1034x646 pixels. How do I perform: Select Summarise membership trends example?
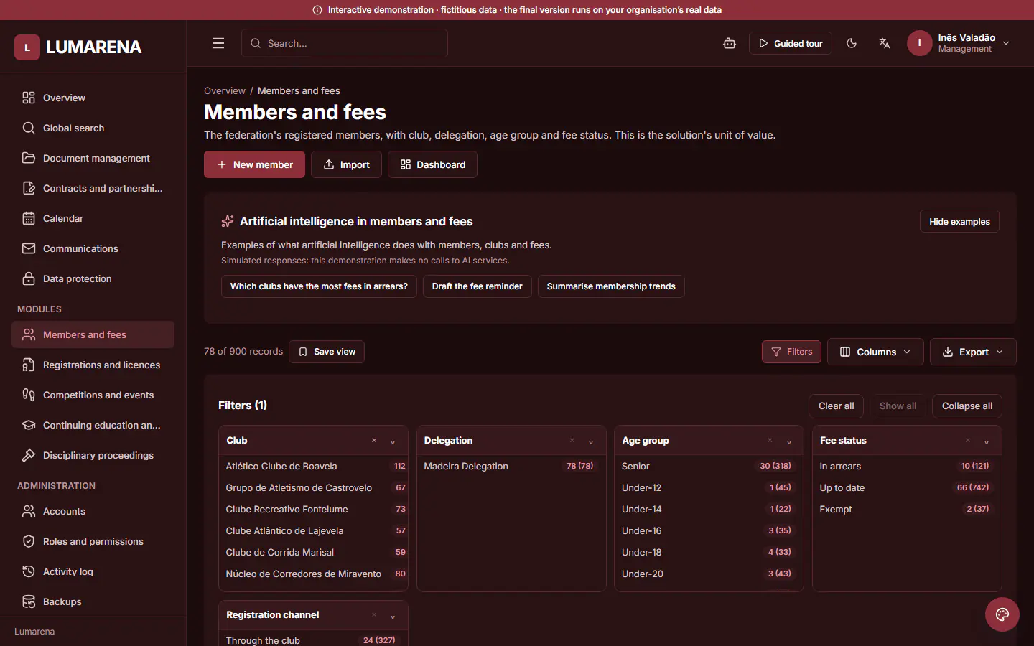(x=611, y=286)
